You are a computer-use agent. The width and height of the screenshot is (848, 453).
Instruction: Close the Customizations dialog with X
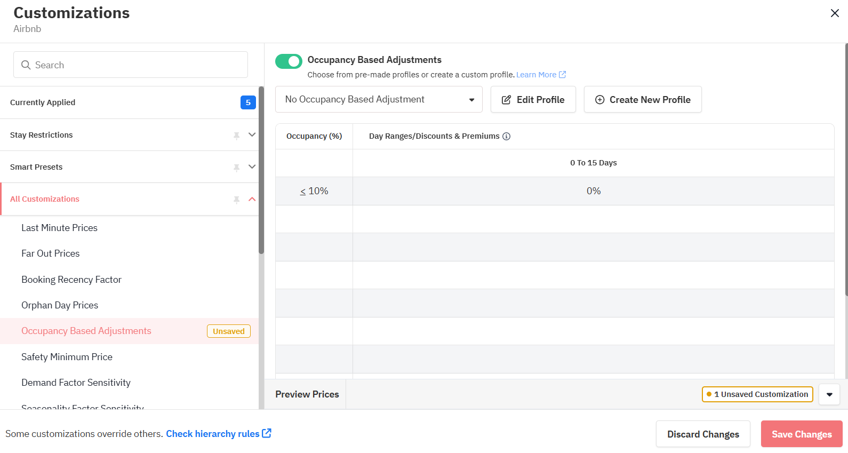(x=835, y=13)
